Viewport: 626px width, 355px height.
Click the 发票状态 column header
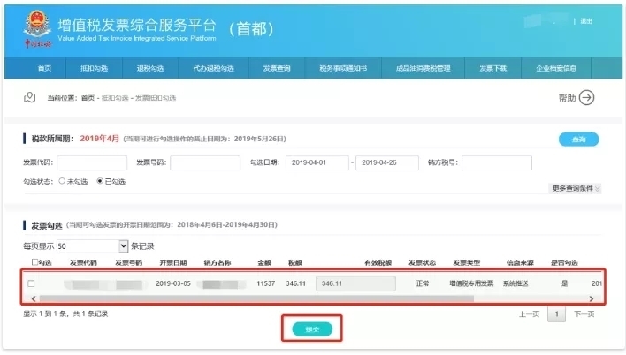(x=422, y=262)
